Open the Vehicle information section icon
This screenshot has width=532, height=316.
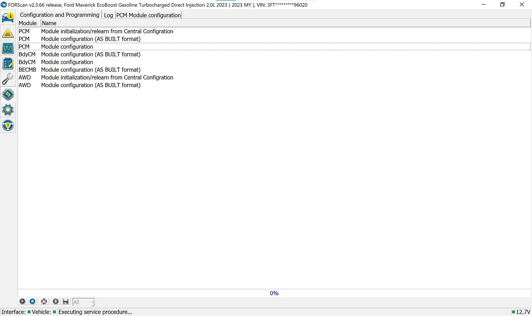tap(8, 18)
